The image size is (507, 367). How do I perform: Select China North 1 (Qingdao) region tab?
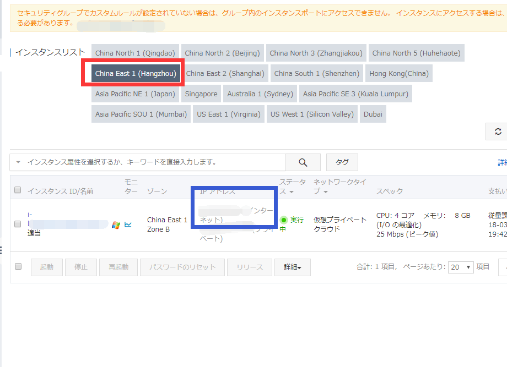pyautogui.click(x=135, y=53)
